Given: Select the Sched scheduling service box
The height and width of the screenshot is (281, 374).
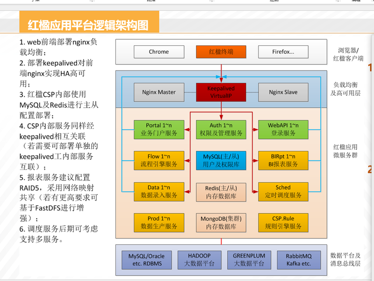Looking at the screenshot, I should pos(283,192).
